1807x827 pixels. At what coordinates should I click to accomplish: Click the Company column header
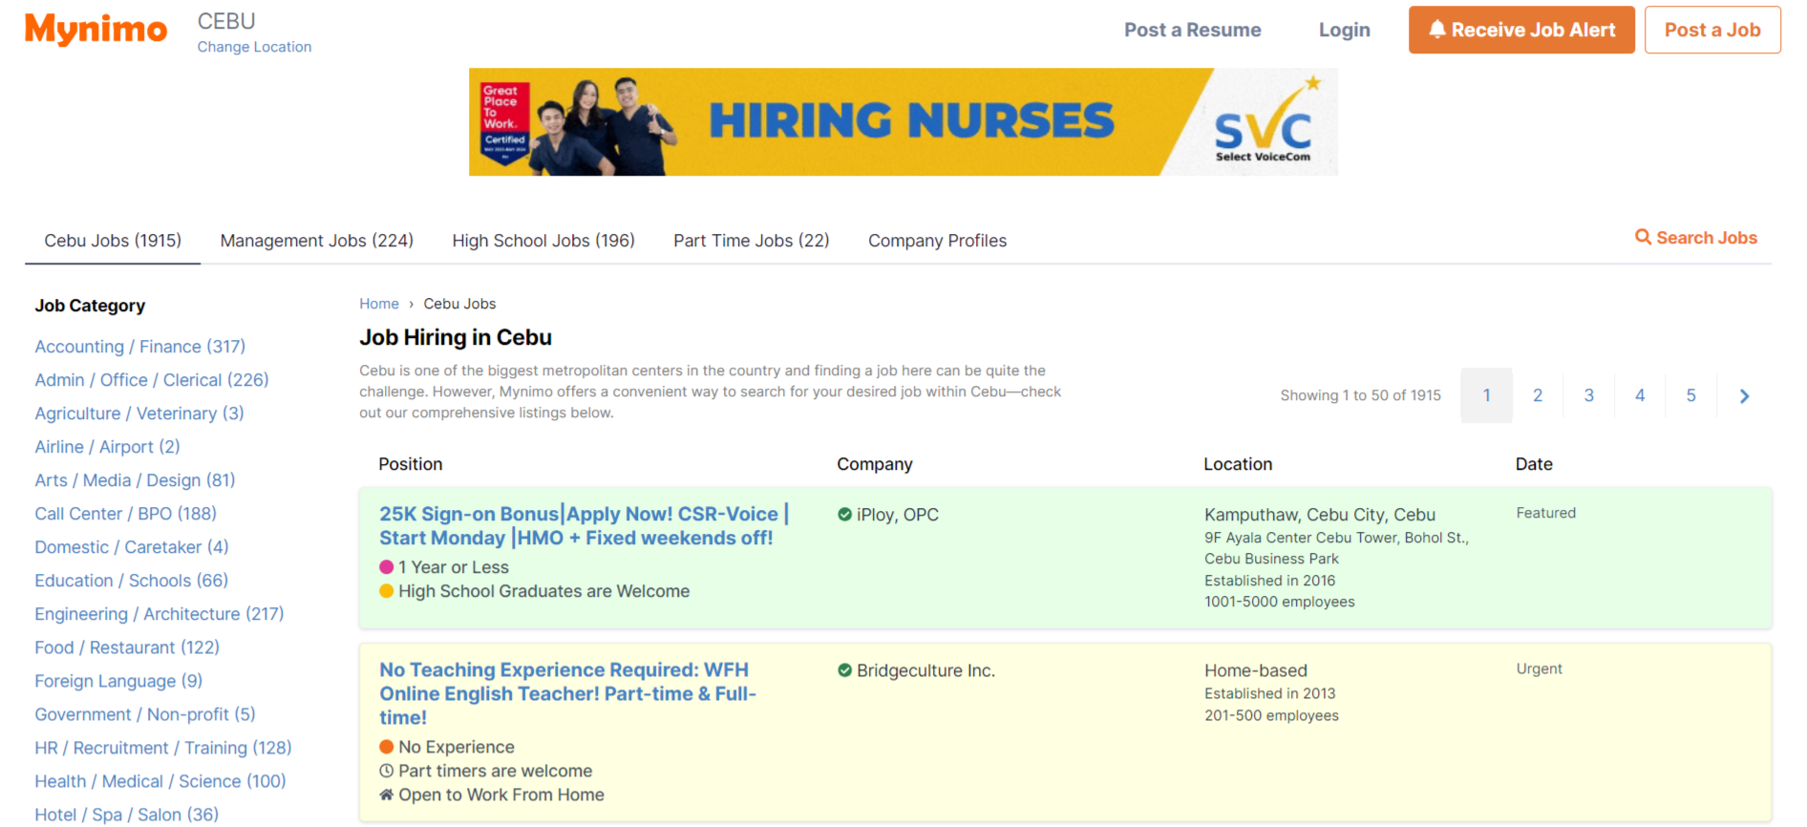[x=875, y=464]
